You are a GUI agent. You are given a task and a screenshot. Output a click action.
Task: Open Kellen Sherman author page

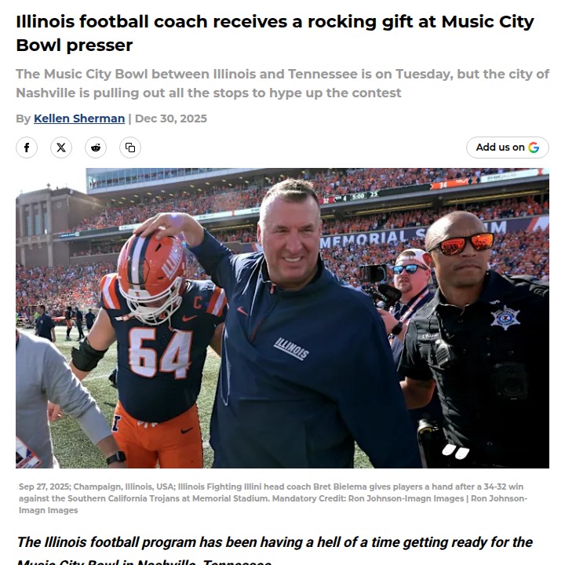79,118
